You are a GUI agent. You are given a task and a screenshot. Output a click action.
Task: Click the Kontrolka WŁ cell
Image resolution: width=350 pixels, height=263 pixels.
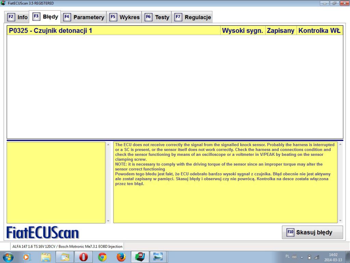click(x=320, y=30)
